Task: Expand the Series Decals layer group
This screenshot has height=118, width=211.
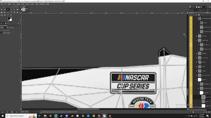Action: click(196, 75)
